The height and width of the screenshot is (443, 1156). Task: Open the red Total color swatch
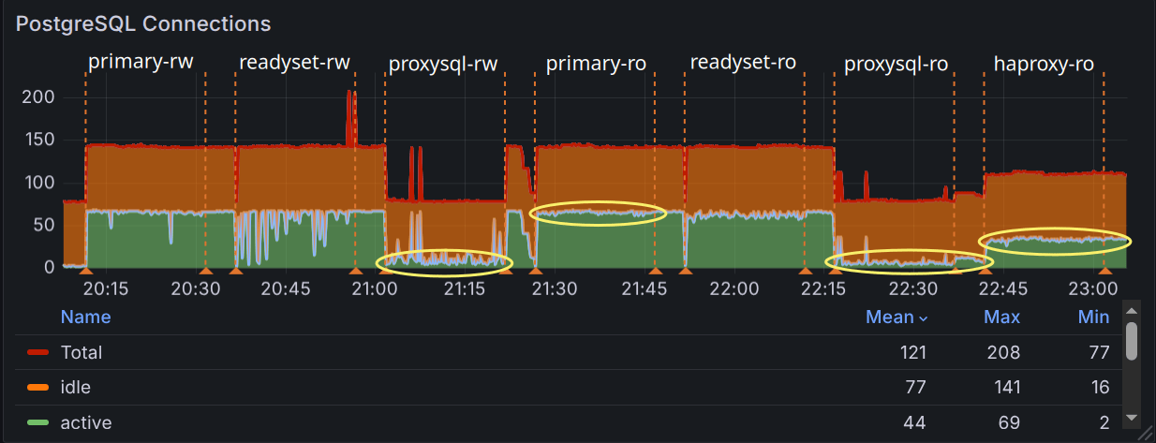coord(38,352)
